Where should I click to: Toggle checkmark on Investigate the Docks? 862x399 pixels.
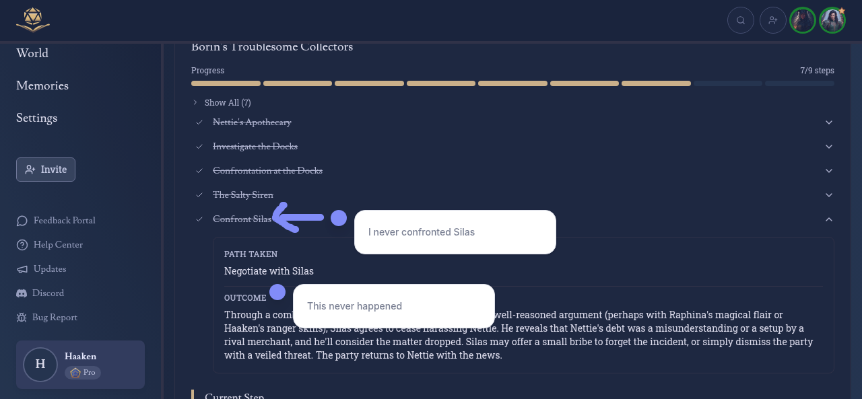[199, 147]
